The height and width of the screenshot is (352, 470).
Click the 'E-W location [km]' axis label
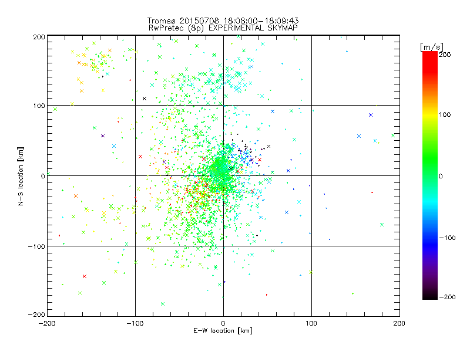click(x=223, y=330)
